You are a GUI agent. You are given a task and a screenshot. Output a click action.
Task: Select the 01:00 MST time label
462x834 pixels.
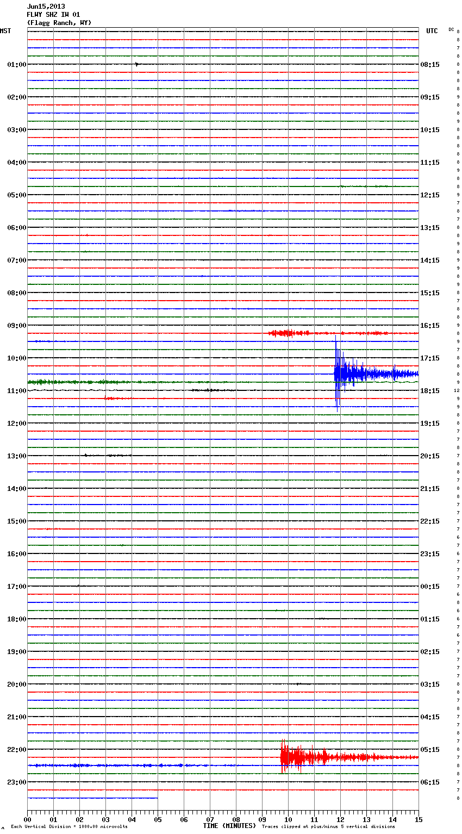pos(16,65)
